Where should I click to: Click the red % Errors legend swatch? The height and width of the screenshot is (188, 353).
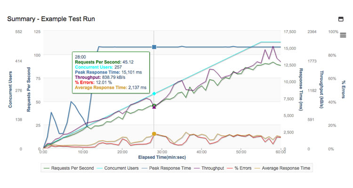[230, 168]
